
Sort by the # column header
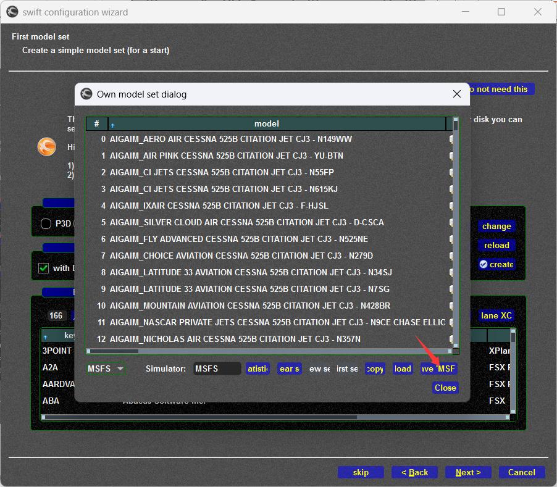pos(96,123)
